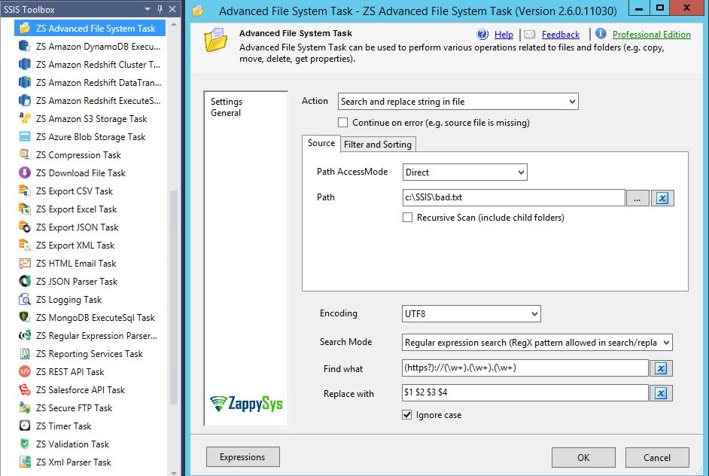This screenshot has height=476, width=709.
Task: Click the ZS Validation Task icon
Action: point(25,444)
